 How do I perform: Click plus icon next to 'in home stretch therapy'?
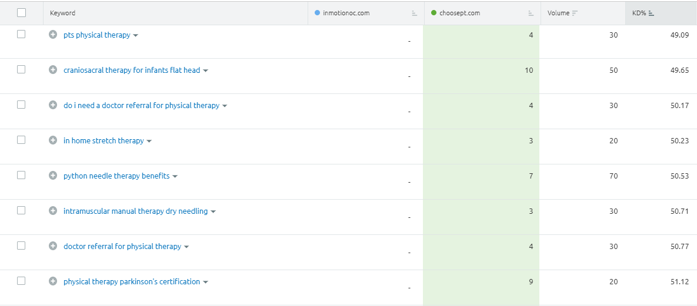coord(53,140)
